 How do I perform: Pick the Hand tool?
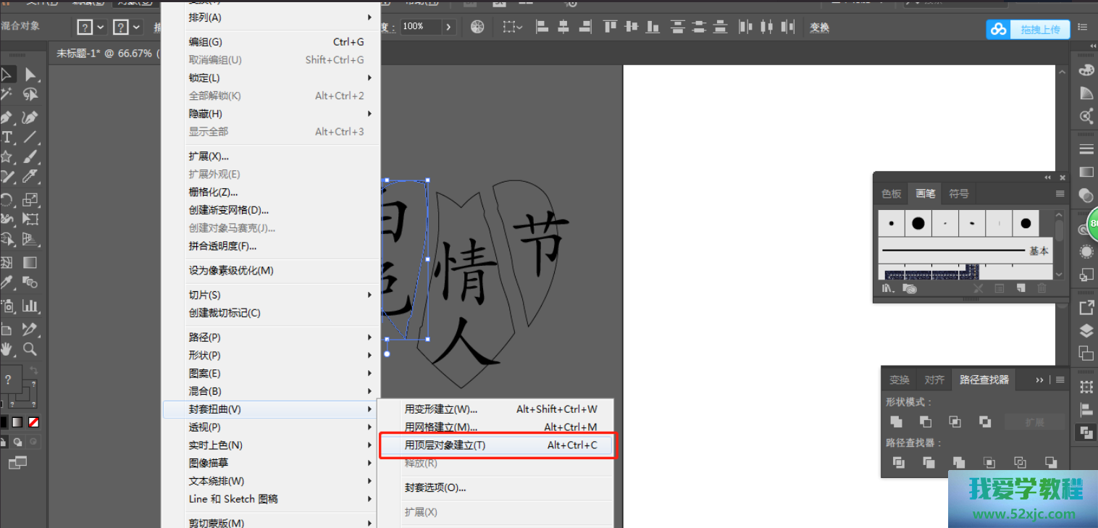(x=7, y=349)
